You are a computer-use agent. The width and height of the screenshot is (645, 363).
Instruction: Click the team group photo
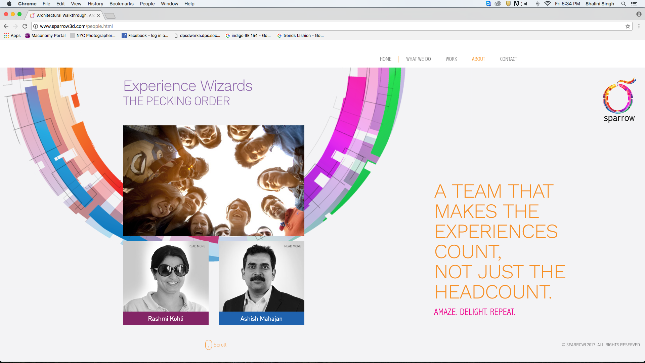[x=214, y=180]
